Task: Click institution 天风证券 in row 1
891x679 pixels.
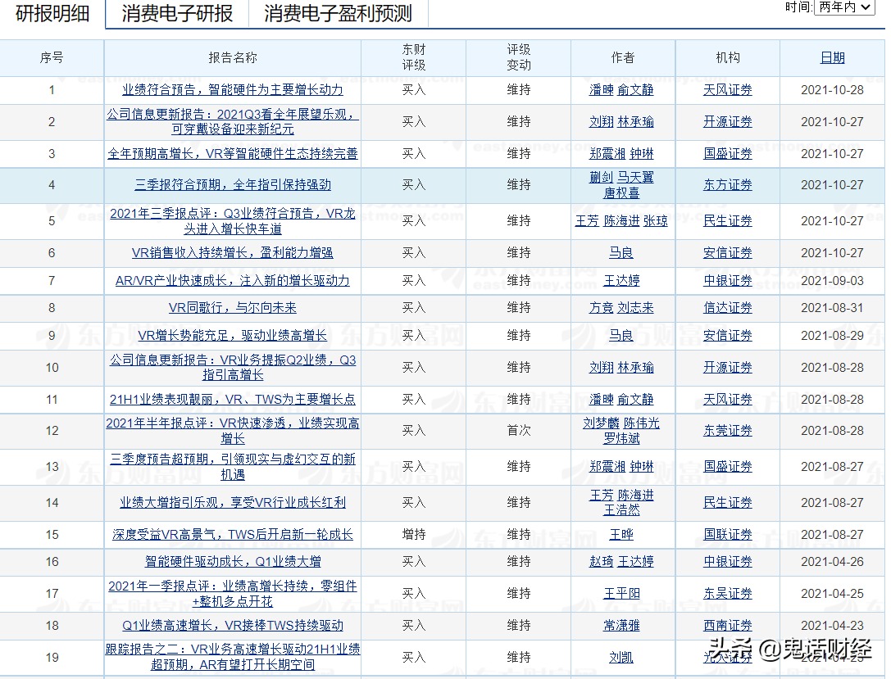Action: coord(728,90)
